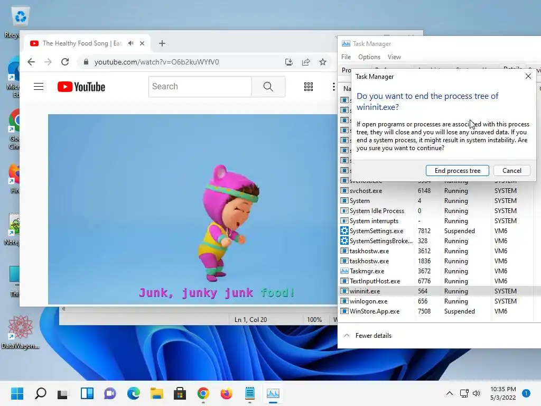Viewport: 541px width, 406px height.
Task: Select taskhostw.exe with PID 3612
Action: click(x=439, y=251)
